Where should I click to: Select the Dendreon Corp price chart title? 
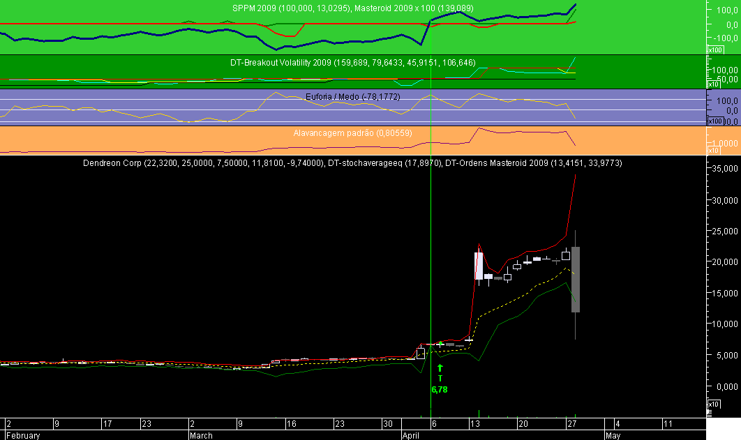click(352, 163)
